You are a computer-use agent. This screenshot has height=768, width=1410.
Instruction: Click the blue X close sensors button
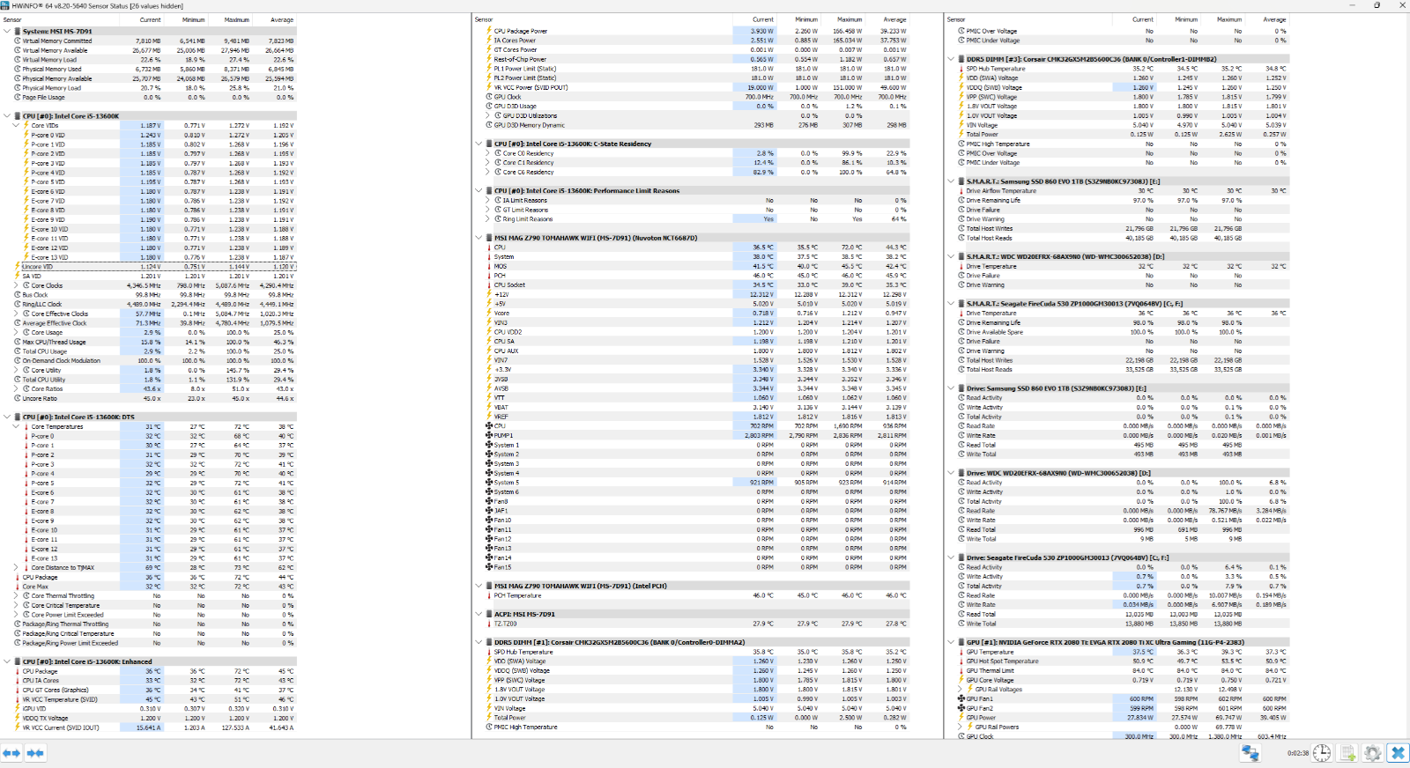point(1398,753)
